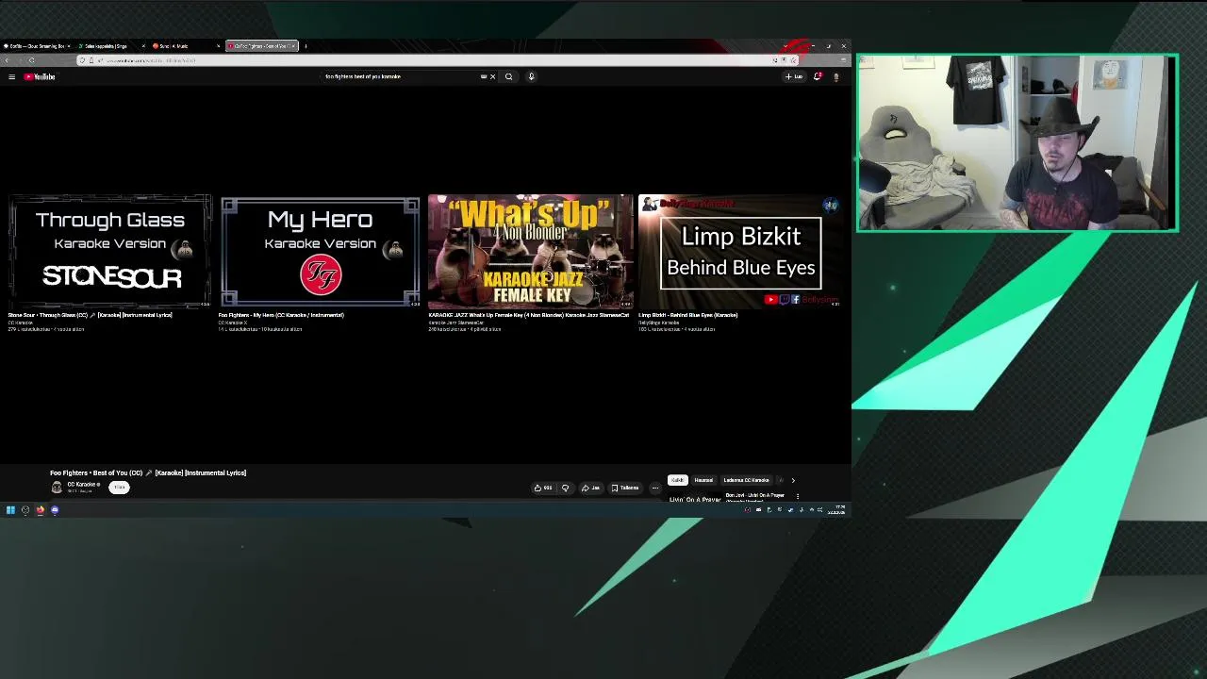Screen dimensions: 1207x679
Task: Open the Limp Bizkit Behind Blue Eyes title
Action: pos(688,315)
